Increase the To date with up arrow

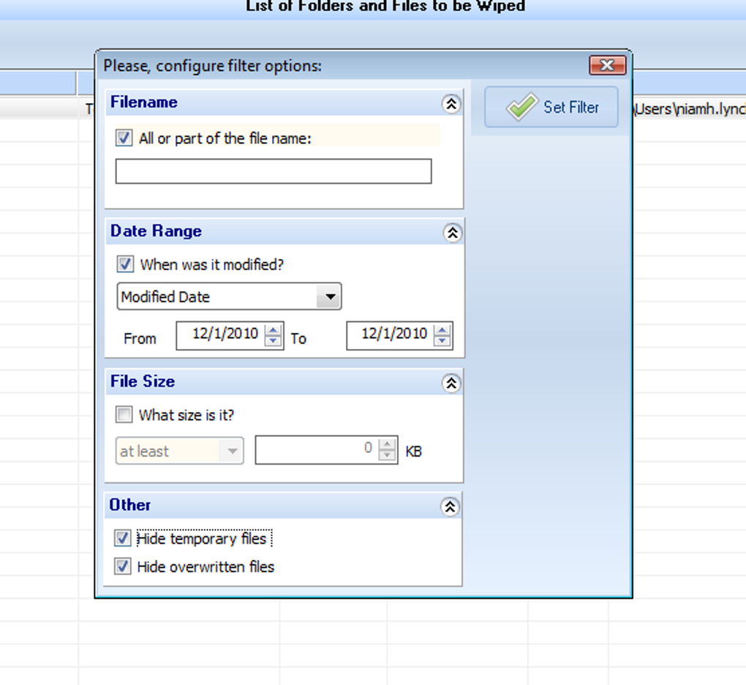442,329
